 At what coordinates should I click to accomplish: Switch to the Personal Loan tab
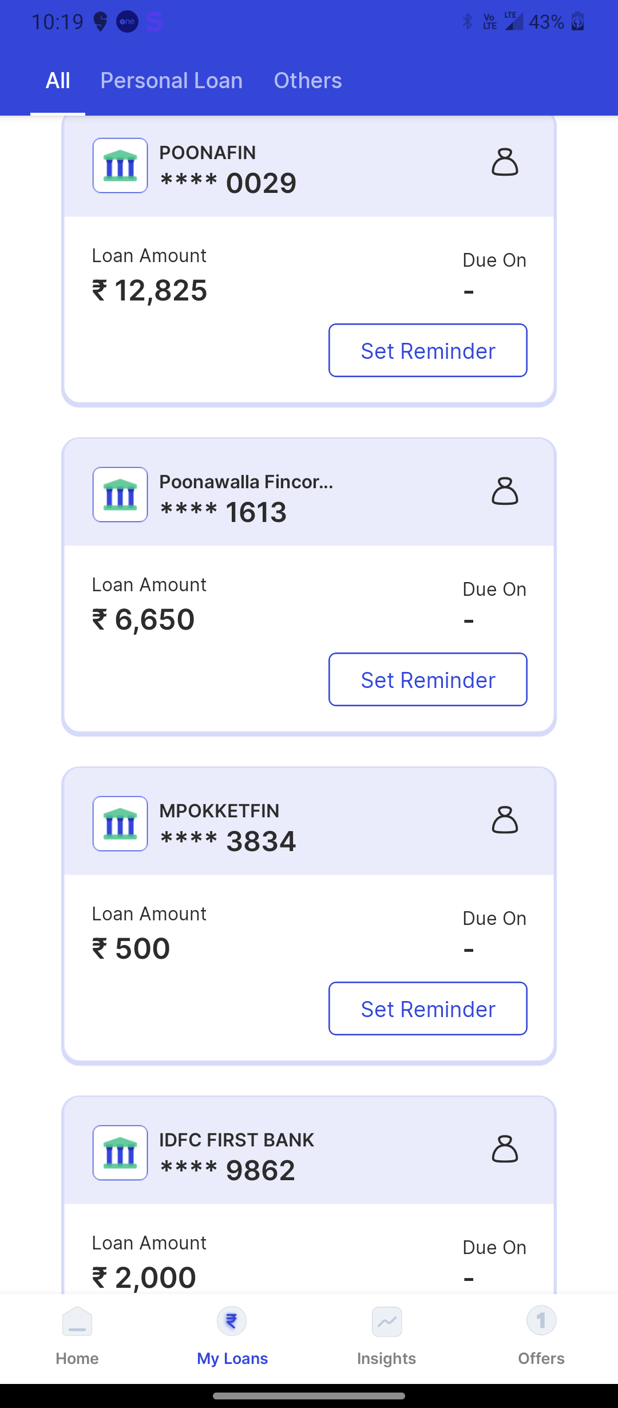(172, 81)
